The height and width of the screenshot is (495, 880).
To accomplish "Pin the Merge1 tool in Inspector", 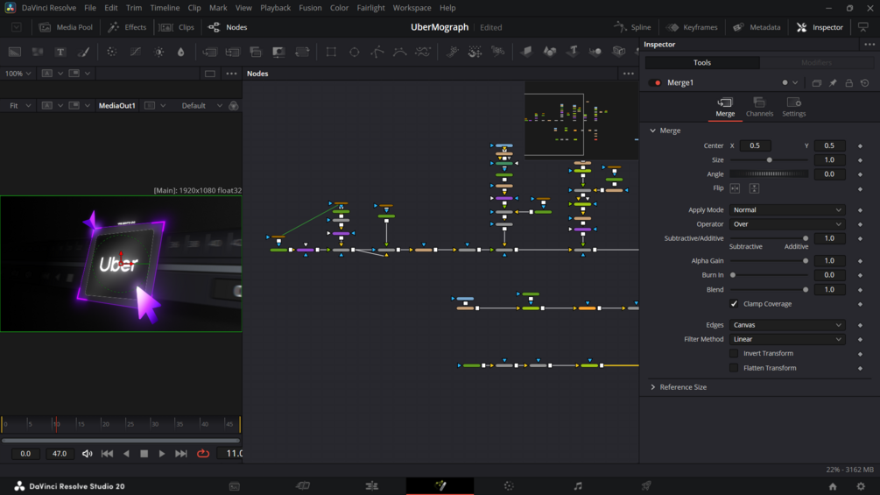I will [833, 83].
